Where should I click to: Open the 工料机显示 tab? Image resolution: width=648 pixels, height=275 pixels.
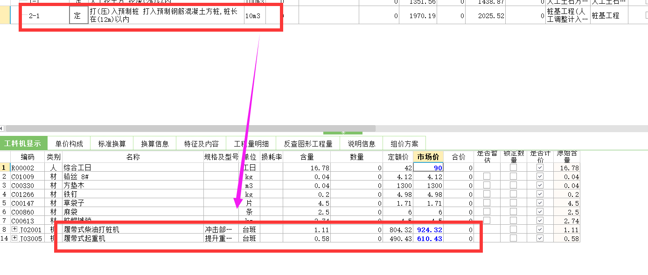click(x=23, y=144)
